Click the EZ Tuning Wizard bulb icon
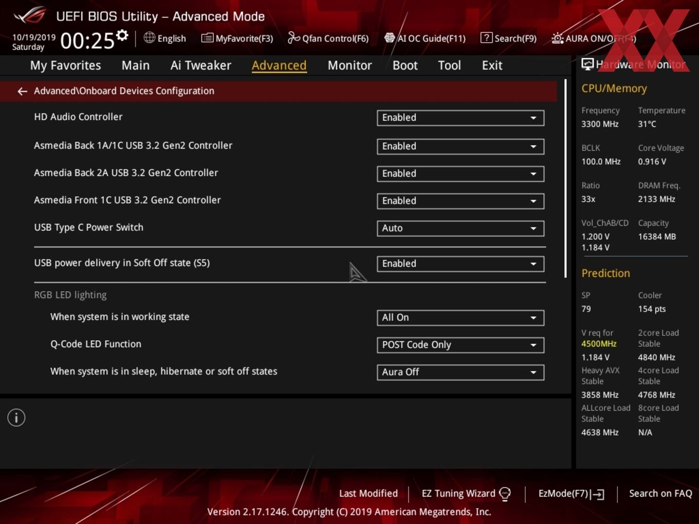699x524 pixels. coord(505,494)
